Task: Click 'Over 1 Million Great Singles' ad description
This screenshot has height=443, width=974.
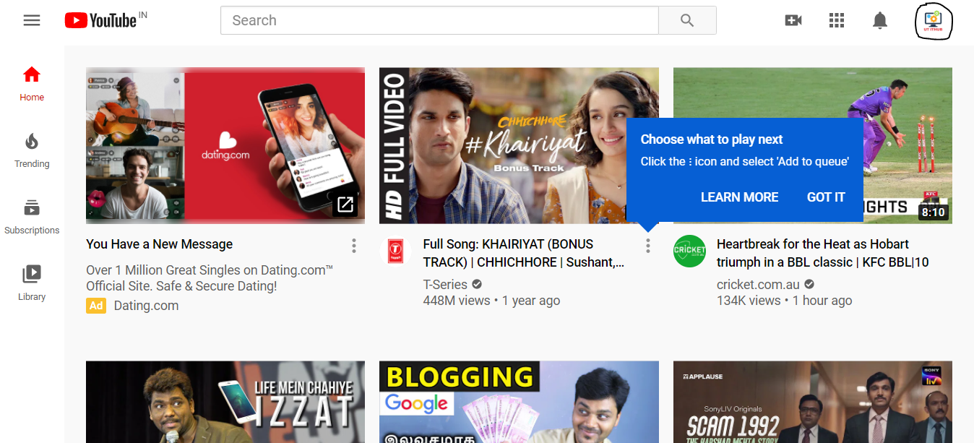Action: tap(210, 278)
